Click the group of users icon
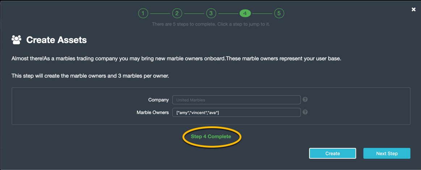Screen dimensions: 421x170 click(16, 40)
